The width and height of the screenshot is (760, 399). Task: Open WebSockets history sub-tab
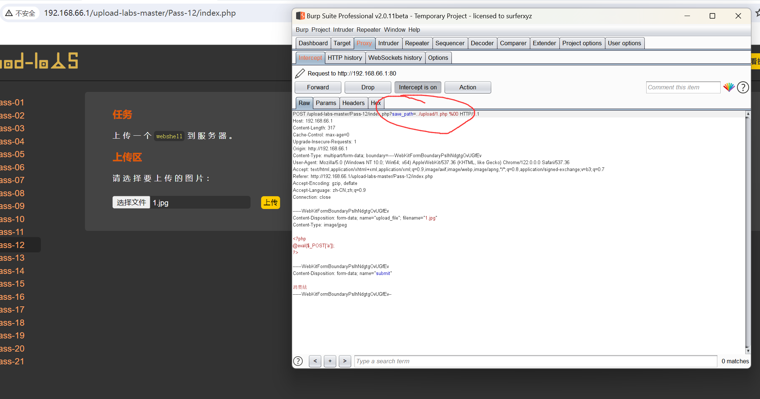(x=395, y=58)
